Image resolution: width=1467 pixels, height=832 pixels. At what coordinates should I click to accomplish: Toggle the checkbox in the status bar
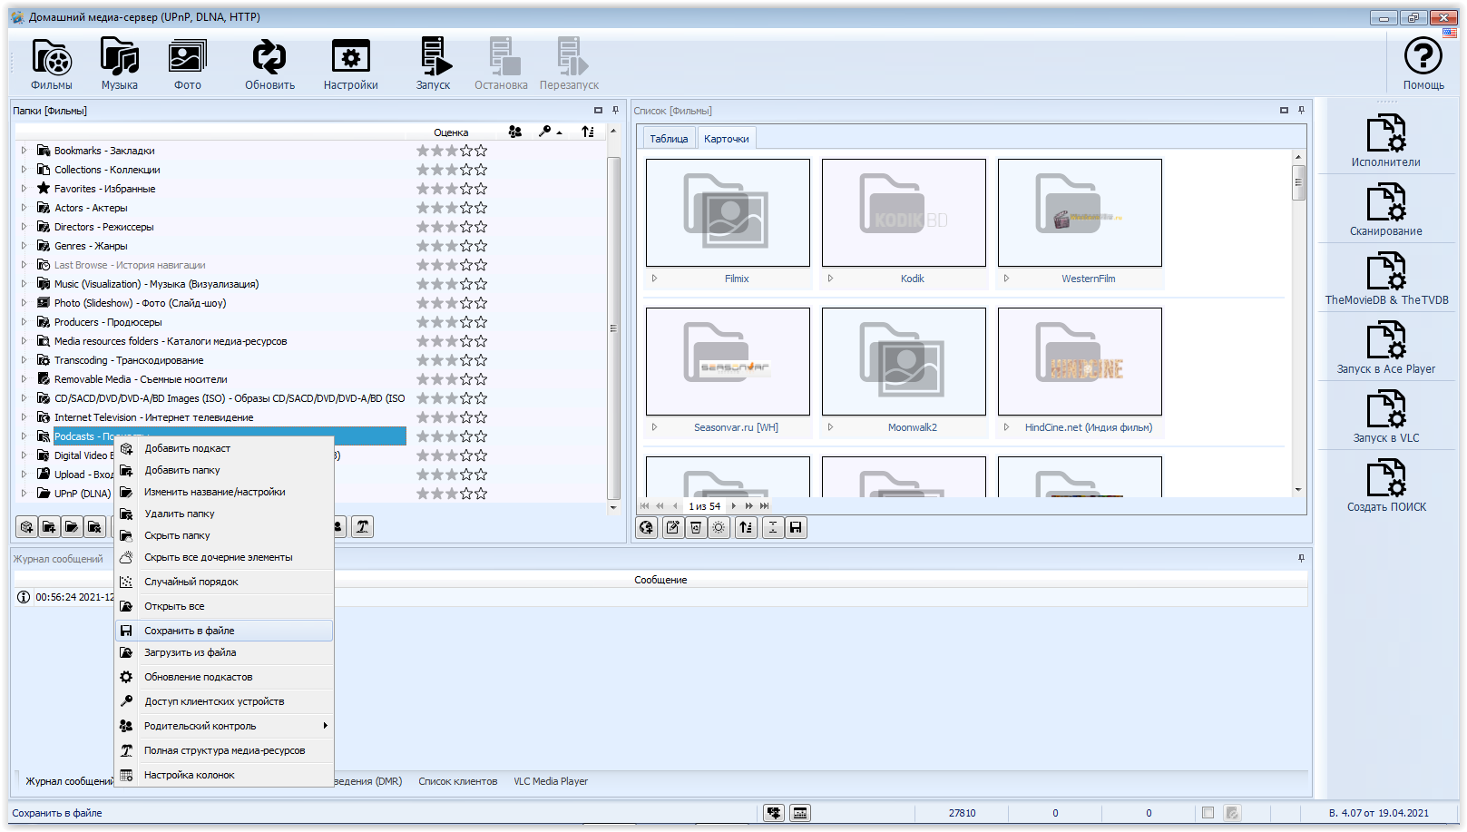[1208, 813]
